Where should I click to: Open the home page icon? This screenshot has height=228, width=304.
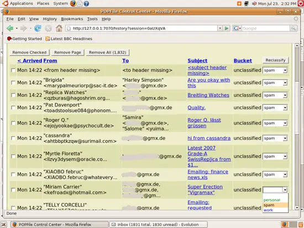coord(59,28)
